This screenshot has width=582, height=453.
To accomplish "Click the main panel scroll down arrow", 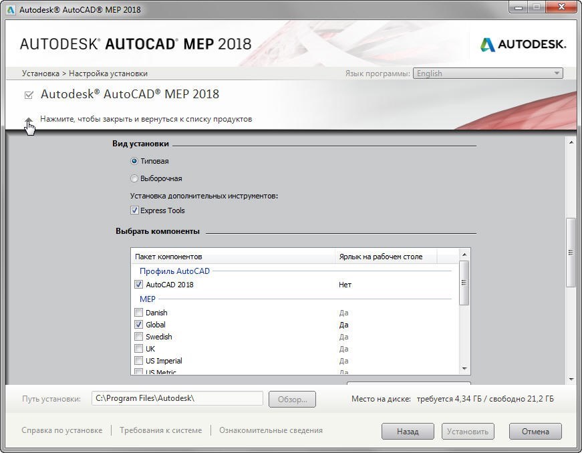I will pos(571,379).
